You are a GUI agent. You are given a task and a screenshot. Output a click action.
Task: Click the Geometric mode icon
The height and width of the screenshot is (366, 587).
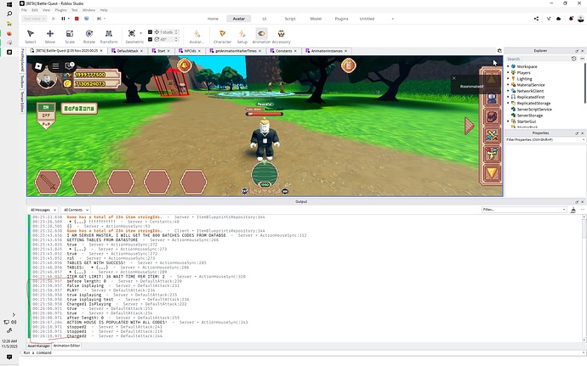tap(132, 34)
